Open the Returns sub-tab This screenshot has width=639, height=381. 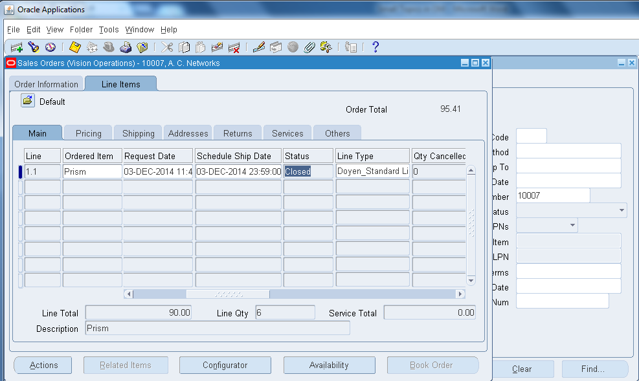click(x=238, y=133)
